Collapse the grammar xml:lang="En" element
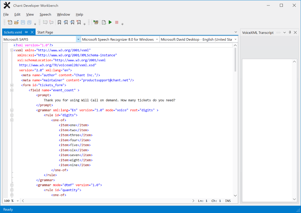The image size is (301, 213). 12,110
